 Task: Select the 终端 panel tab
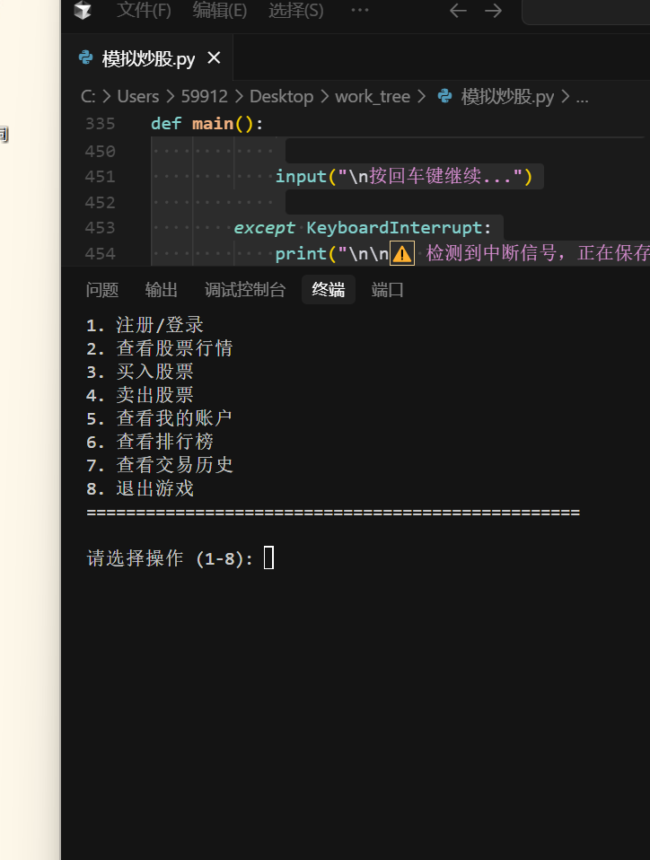328,290
